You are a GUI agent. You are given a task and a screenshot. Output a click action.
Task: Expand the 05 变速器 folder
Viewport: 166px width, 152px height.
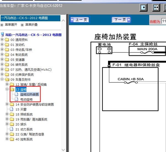coord(2,59)
